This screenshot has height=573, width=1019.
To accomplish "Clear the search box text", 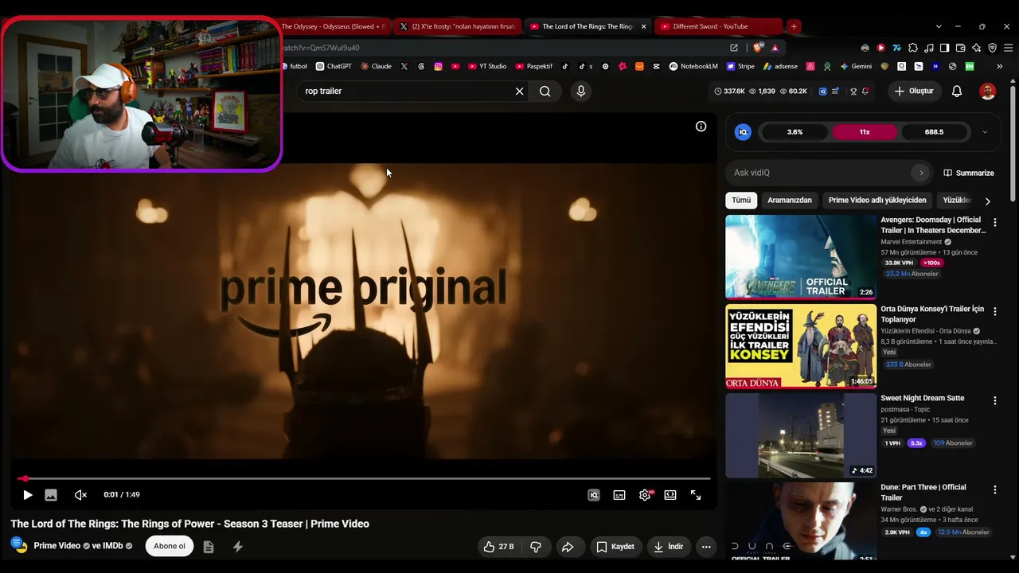I will click(519, 92).
